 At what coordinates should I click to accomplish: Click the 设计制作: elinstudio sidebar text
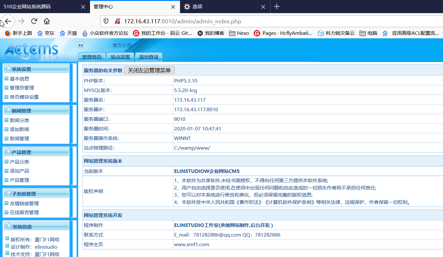(x=34, y=247)
